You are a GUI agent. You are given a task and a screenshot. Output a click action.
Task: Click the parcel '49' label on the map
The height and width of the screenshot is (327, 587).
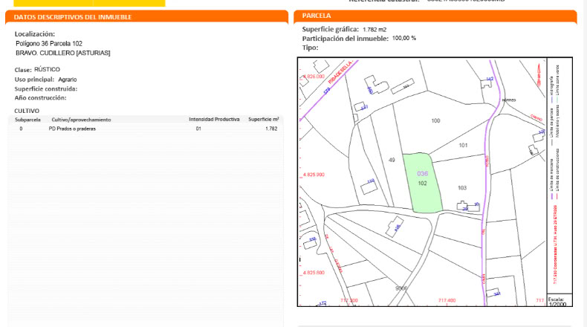tap(392, 160)
